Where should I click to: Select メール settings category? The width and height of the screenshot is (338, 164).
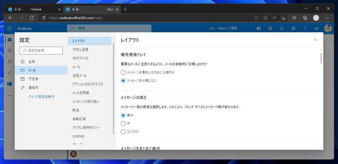41,70
